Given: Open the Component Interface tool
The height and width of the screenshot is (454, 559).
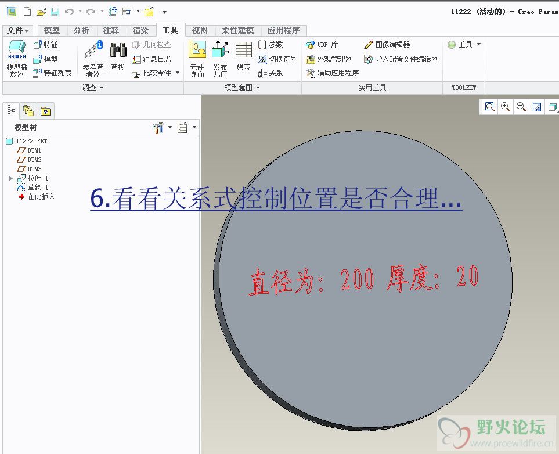Looking at the screenshot, I should point(197,59).
